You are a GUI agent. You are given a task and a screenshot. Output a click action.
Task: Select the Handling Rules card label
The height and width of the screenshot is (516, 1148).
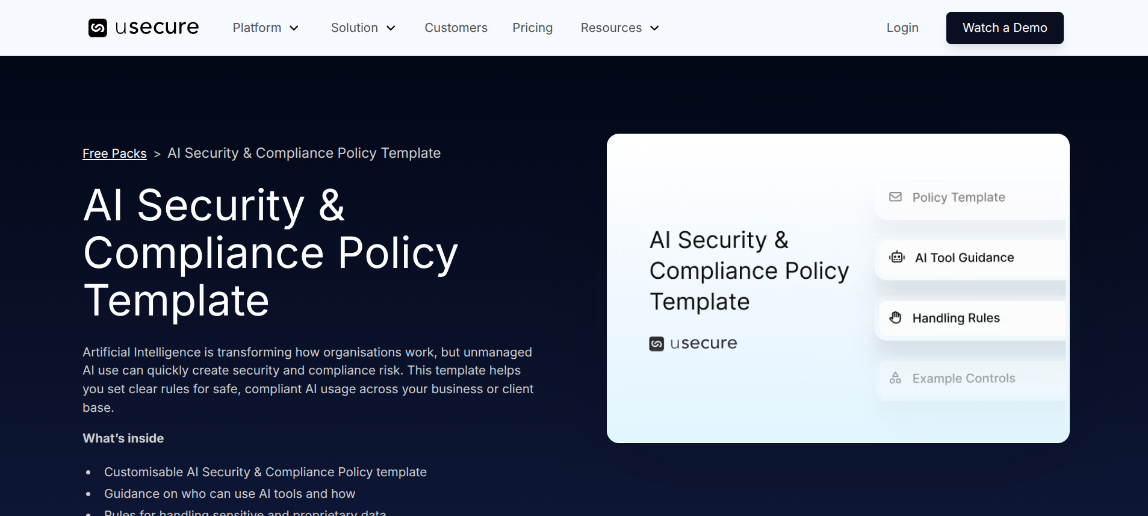956,318
